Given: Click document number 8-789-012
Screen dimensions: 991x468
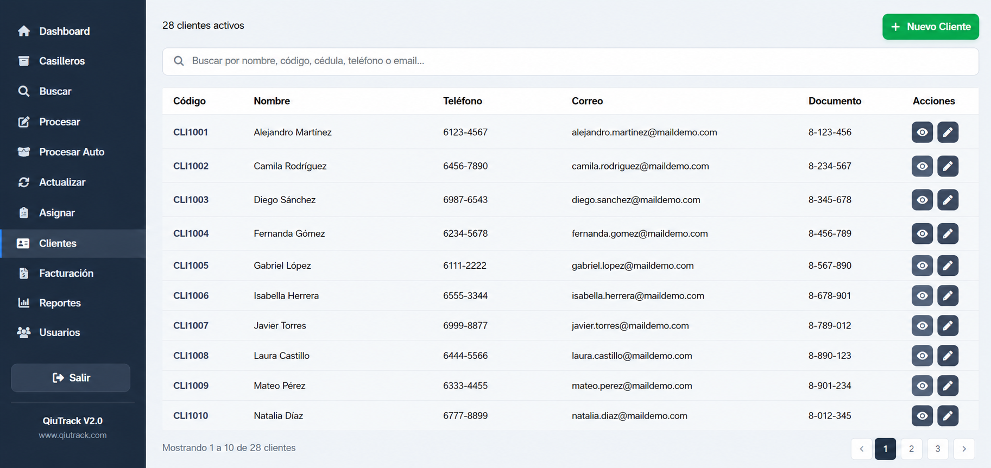Looking at the screenshot, I should [830, 326].
